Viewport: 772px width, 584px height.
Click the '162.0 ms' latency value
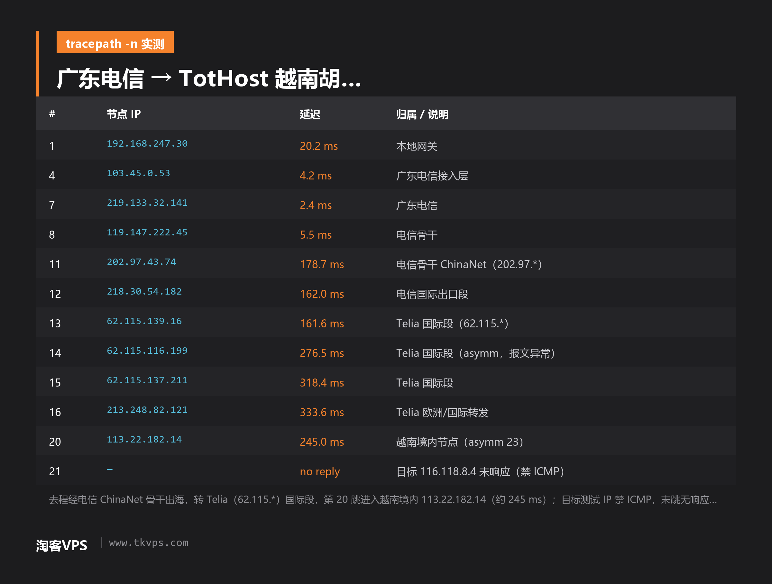(x=322, y=294)
